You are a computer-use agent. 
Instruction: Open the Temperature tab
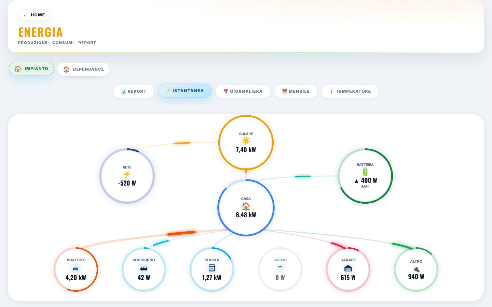click(350, 91)
